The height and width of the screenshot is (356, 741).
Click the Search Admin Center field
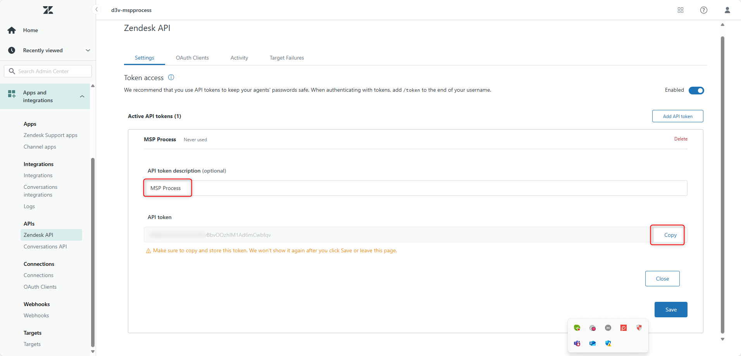pyautogui.click(x=48, y=71)
